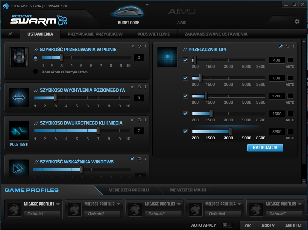Show info for Szybkość wskaźnika Windows
This screenshot has height=230, width=308.
(145, 158)
